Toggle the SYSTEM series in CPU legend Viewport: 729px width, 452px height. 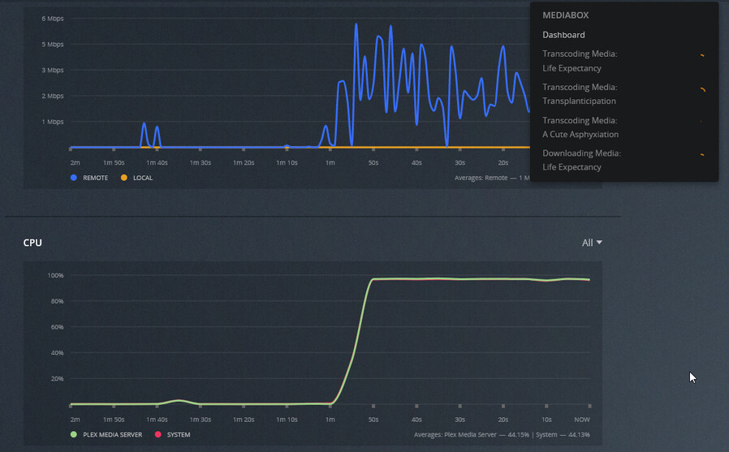point(172,435)
